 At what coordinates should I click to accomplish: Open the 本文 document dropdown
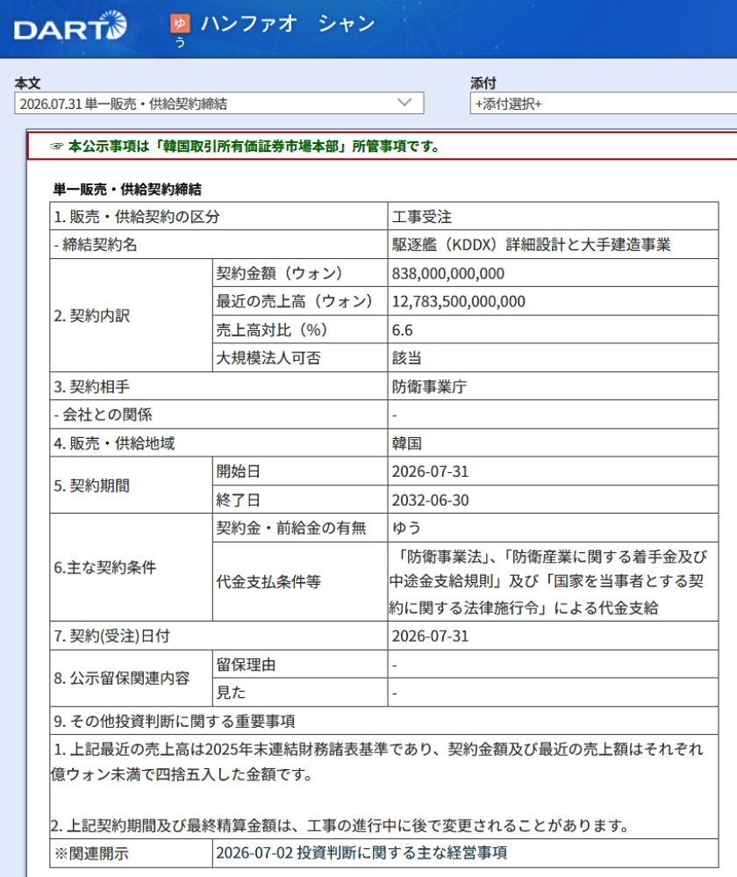(x=219, y=104)
